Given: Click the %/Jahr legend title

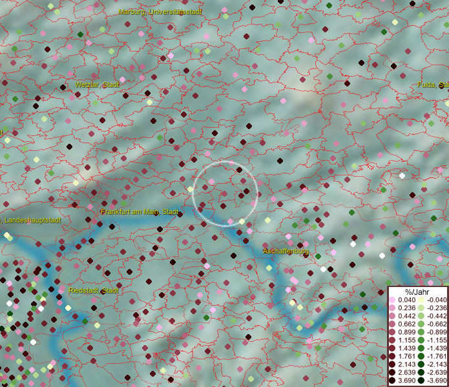Looking at the screenshot, I should (x=417, y=292).
